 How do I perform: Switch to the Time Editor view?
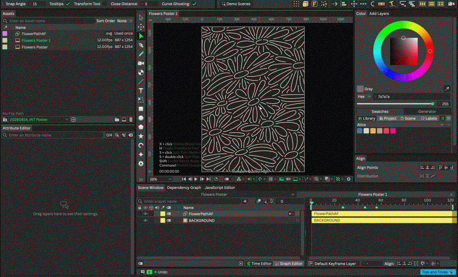(259, 263)
